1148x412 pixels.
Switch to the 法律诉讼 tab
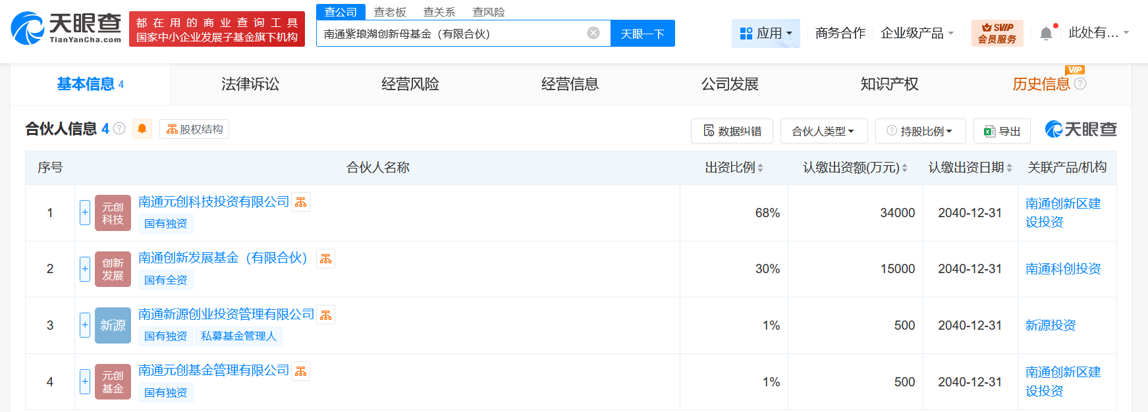[x=250, y=84]
